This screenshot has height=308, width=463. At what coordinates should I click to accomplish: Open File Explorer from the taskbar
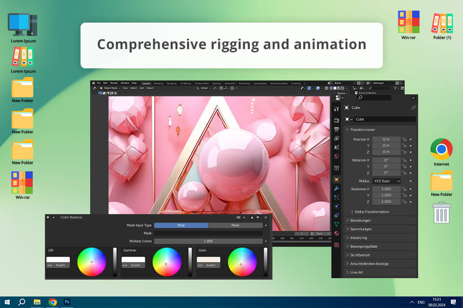37,302
